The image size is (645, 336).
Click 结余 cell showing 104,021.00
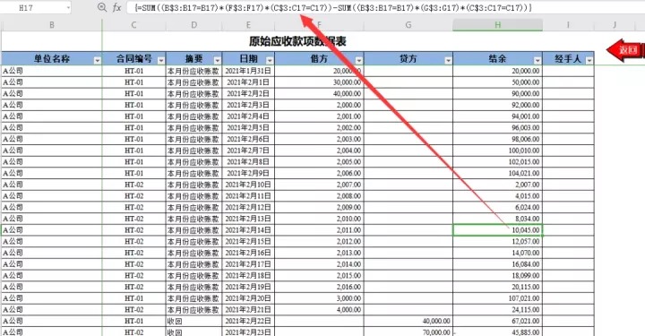[x=498, y=173]
